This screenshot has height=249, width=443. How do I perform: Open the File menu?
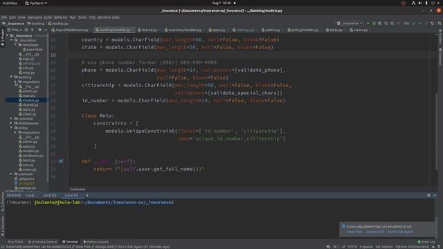pos(4,17)
